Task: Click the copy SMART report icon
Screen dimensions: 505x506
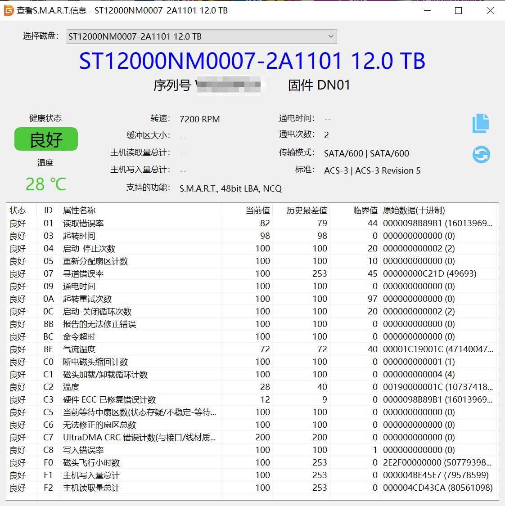Action: pos(480,124)
